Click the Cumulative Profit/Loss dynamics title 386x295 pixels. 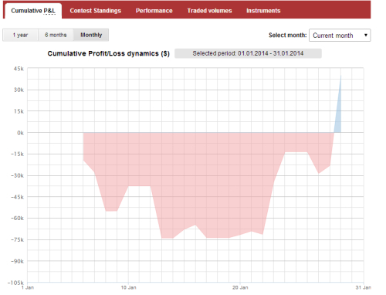pos(108,53)
